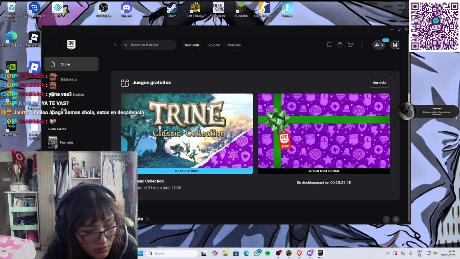Click the Juegos gratuitos gift icon
Screen dimensions: 460x259
click(x=125, y=83)
